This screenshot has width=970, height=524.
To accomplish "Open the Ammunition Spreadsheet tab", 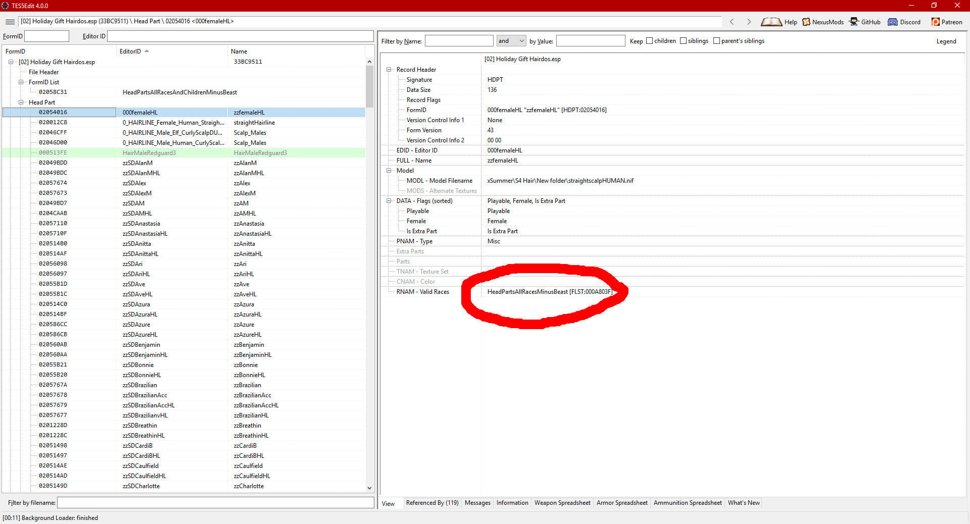I will pos(688,503).
